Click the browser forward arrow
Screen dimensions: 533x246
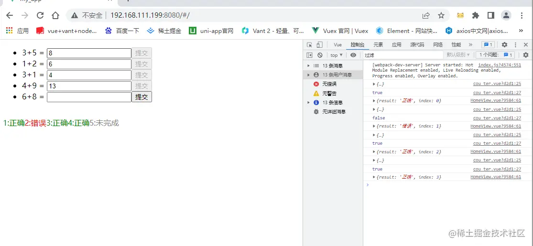(x=25, y=15)
